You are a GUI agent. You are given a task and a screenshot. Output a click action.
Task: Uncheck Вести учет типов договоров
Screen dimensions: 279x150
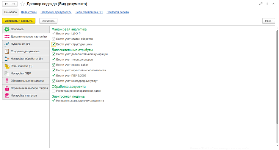[x=53, y=59]
